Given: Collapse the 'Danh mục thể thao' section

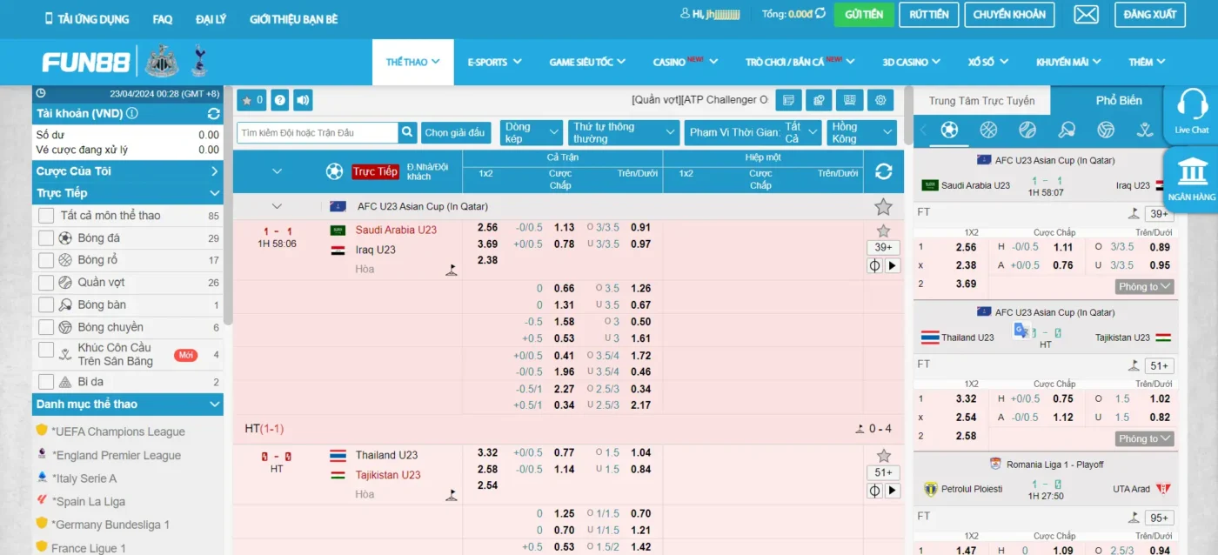Looking at the screenshot, I should point(128,404).
